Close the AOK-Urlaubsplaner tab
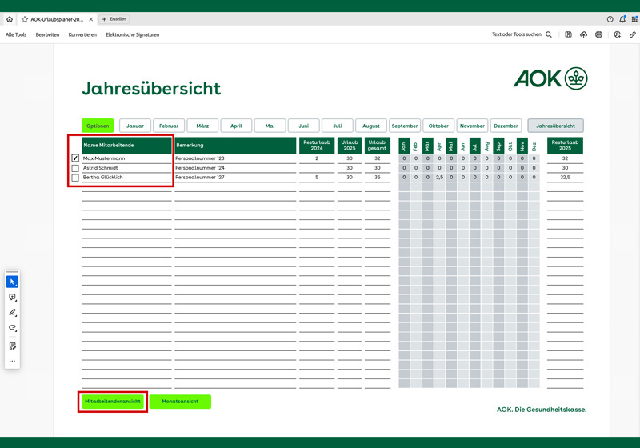 (x=91, y=19)
